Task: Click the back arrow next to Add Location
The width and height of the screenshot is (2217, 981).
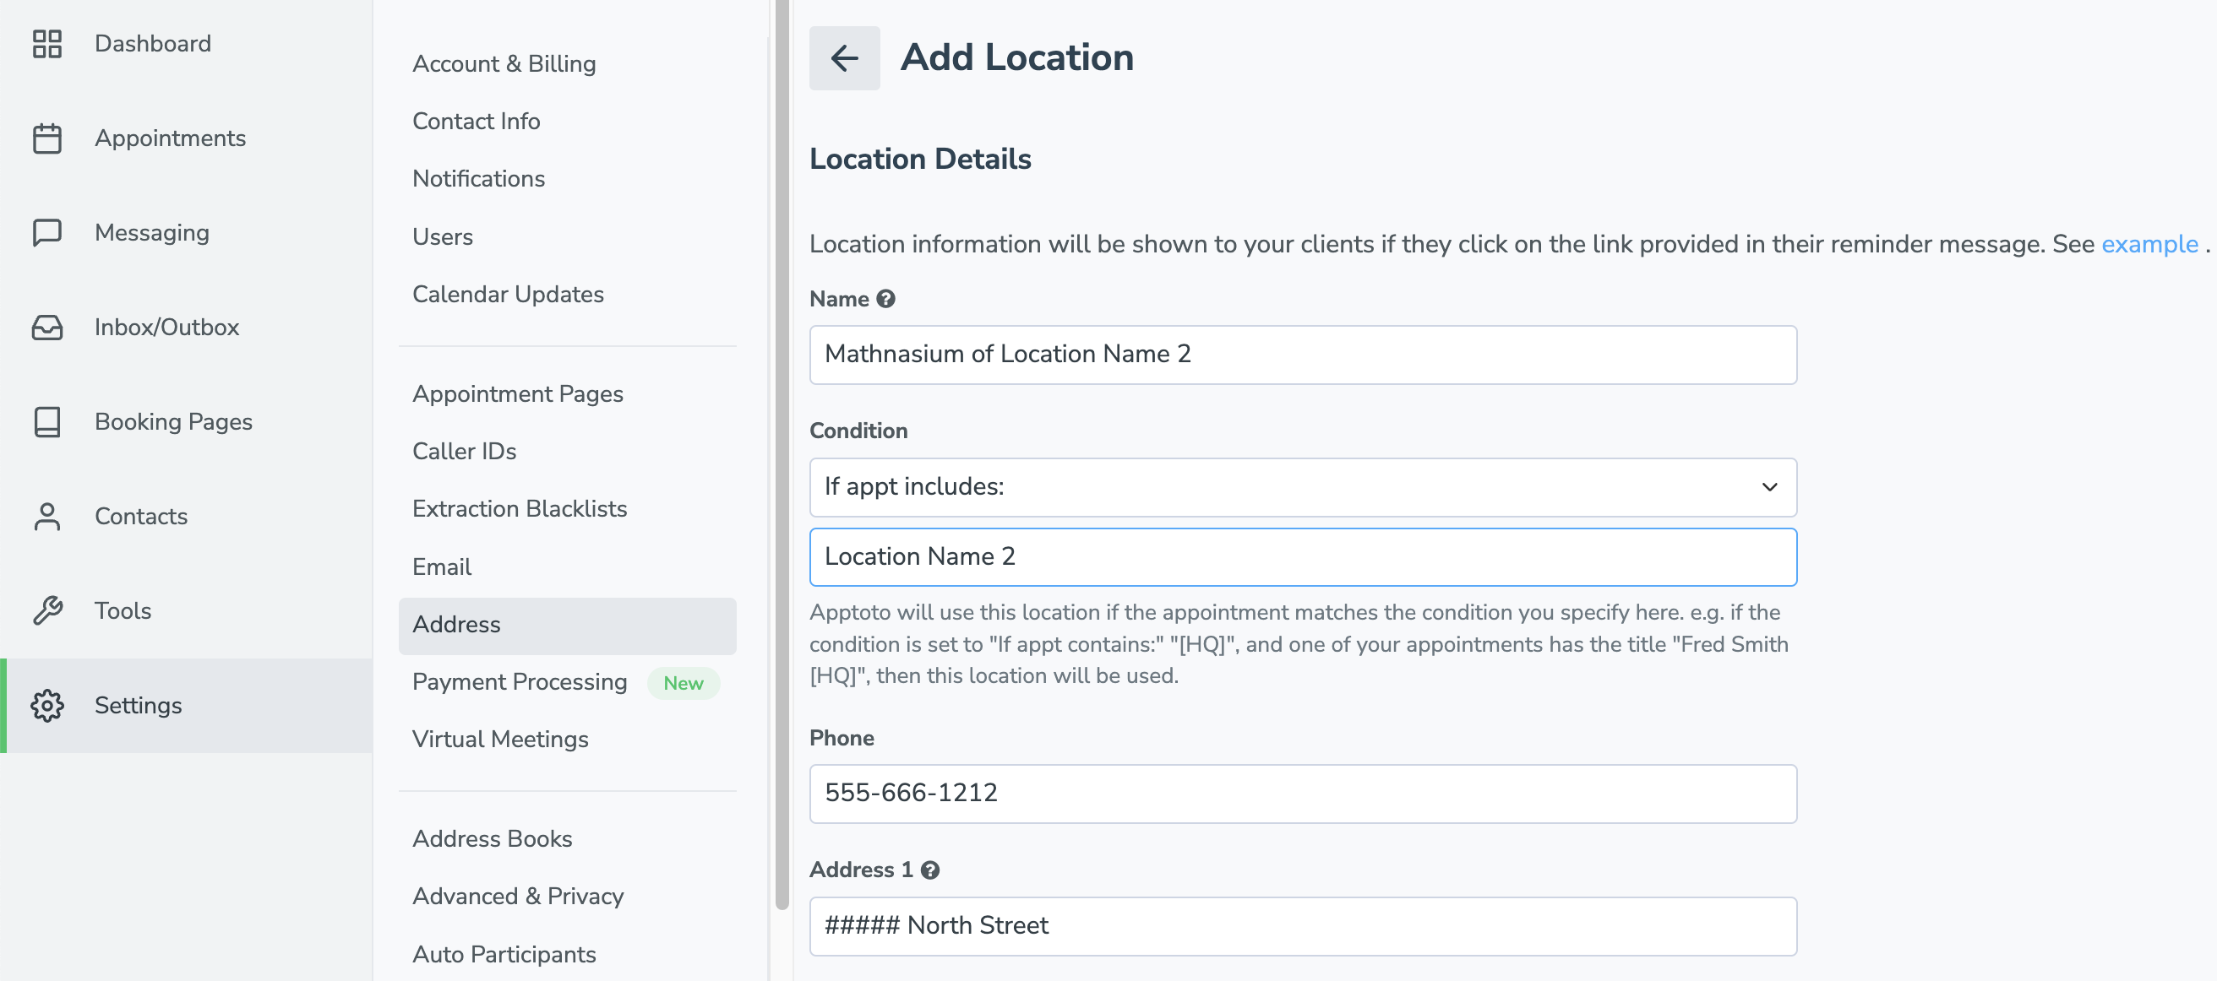Action: click(x=844, y=57)
